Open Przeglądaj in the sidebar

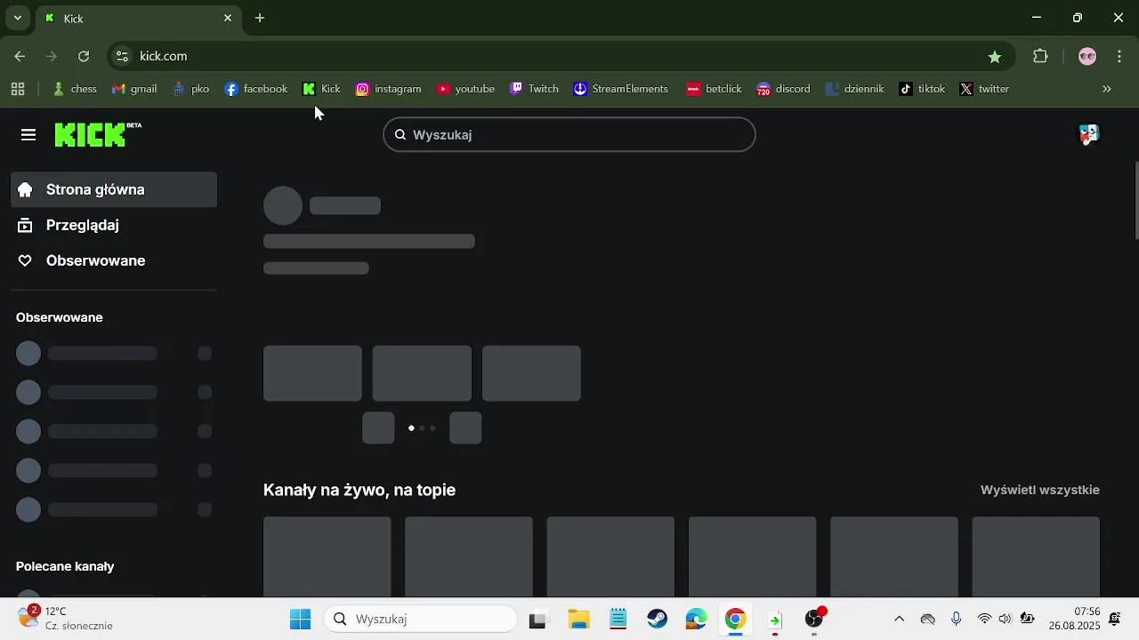[114, 225]
